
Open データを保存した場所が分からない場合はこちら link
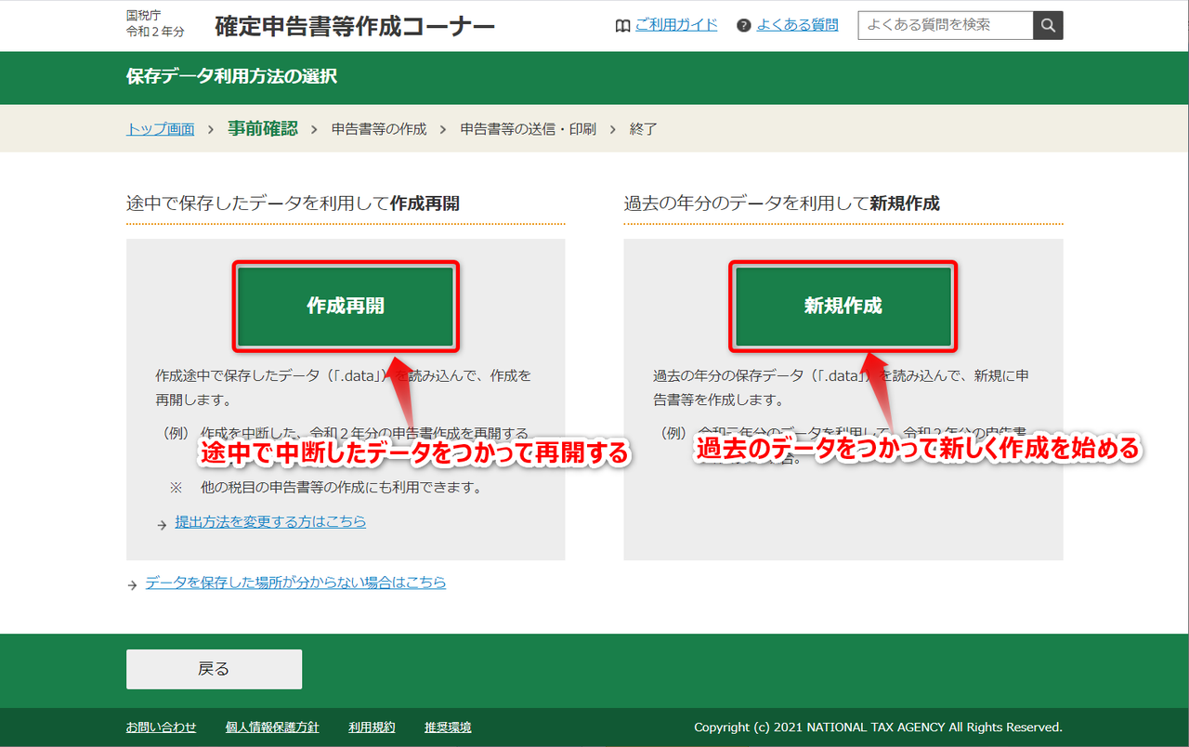coord(295,583)
